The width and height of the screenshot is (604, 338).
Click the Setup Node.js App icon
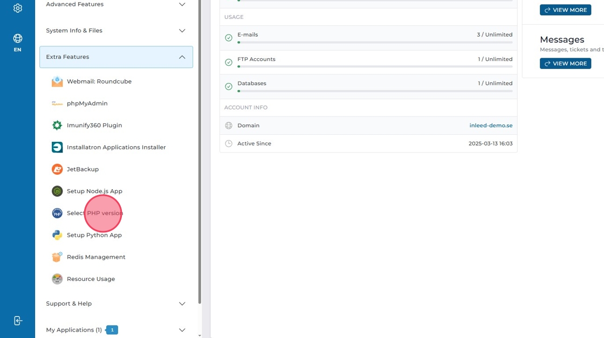(57, 191)
